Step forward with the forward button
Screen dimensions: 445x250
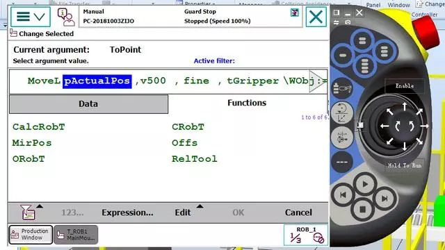[x=385, y=199]
